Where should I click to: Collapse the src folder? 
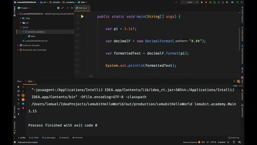coord(20,27)
